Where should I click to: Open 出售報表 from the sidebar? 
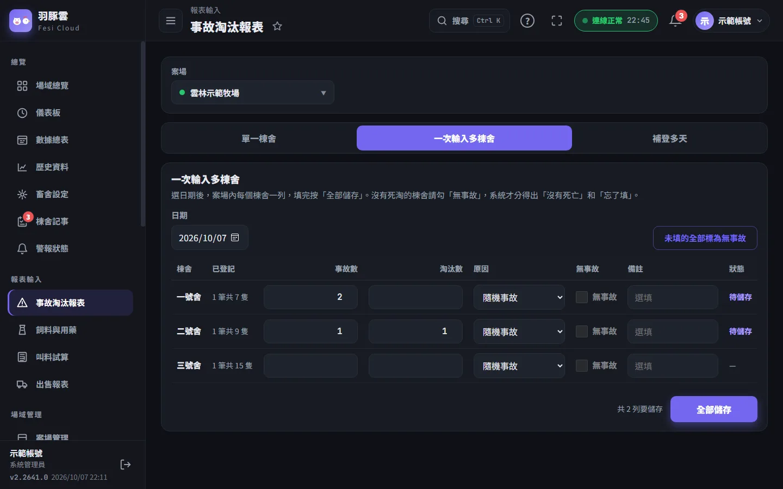[71, 384]
